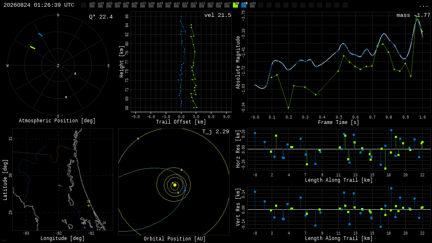Select the blue station 19 square

[x=244, y=5]
